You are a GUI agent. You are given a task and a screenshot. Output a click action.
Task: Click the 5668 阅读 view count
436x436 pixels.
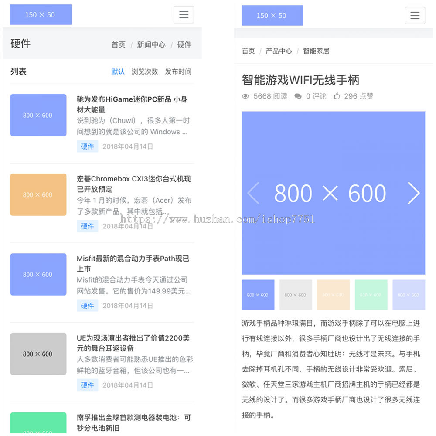pyautogui.click(x=270, y=96)
